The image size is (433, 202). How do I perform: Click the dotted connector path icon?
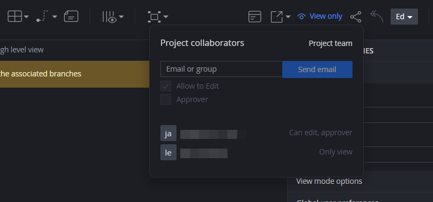click(42, 17)
